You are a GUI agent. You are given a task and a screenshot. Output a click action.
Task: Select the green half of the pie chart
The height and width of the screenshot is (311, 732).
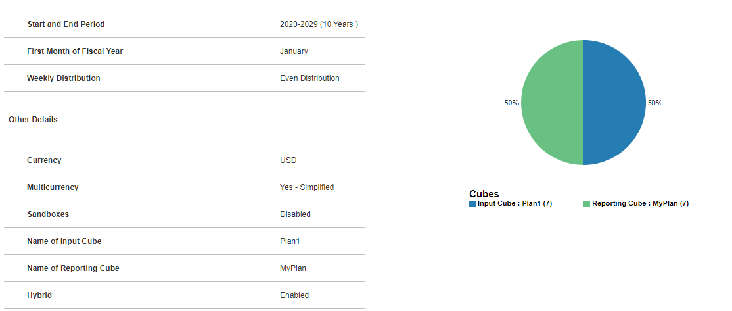[553, 103]
